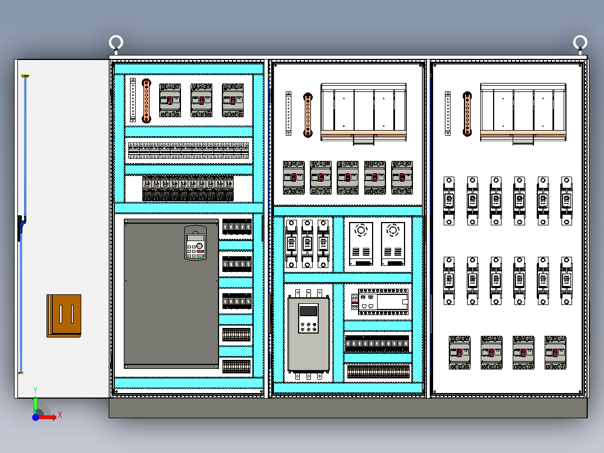This screenshot has height=453, width=604.
Task: Select the soft starter in the middle cabinet
Action: 309,335
